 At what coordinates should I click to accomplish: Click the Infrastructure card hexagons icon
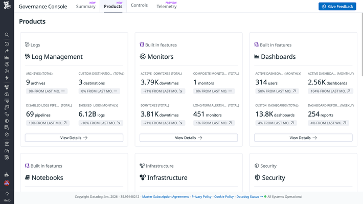click(143, 177)
